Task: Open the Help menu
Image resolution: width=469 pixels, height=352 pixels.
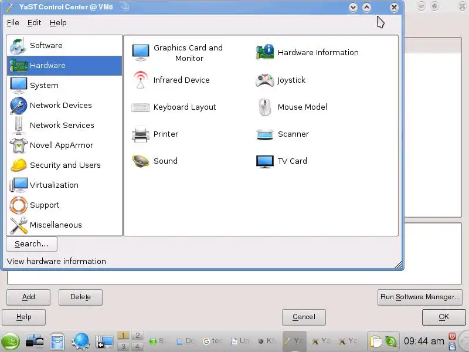Action: click(58, 23)
